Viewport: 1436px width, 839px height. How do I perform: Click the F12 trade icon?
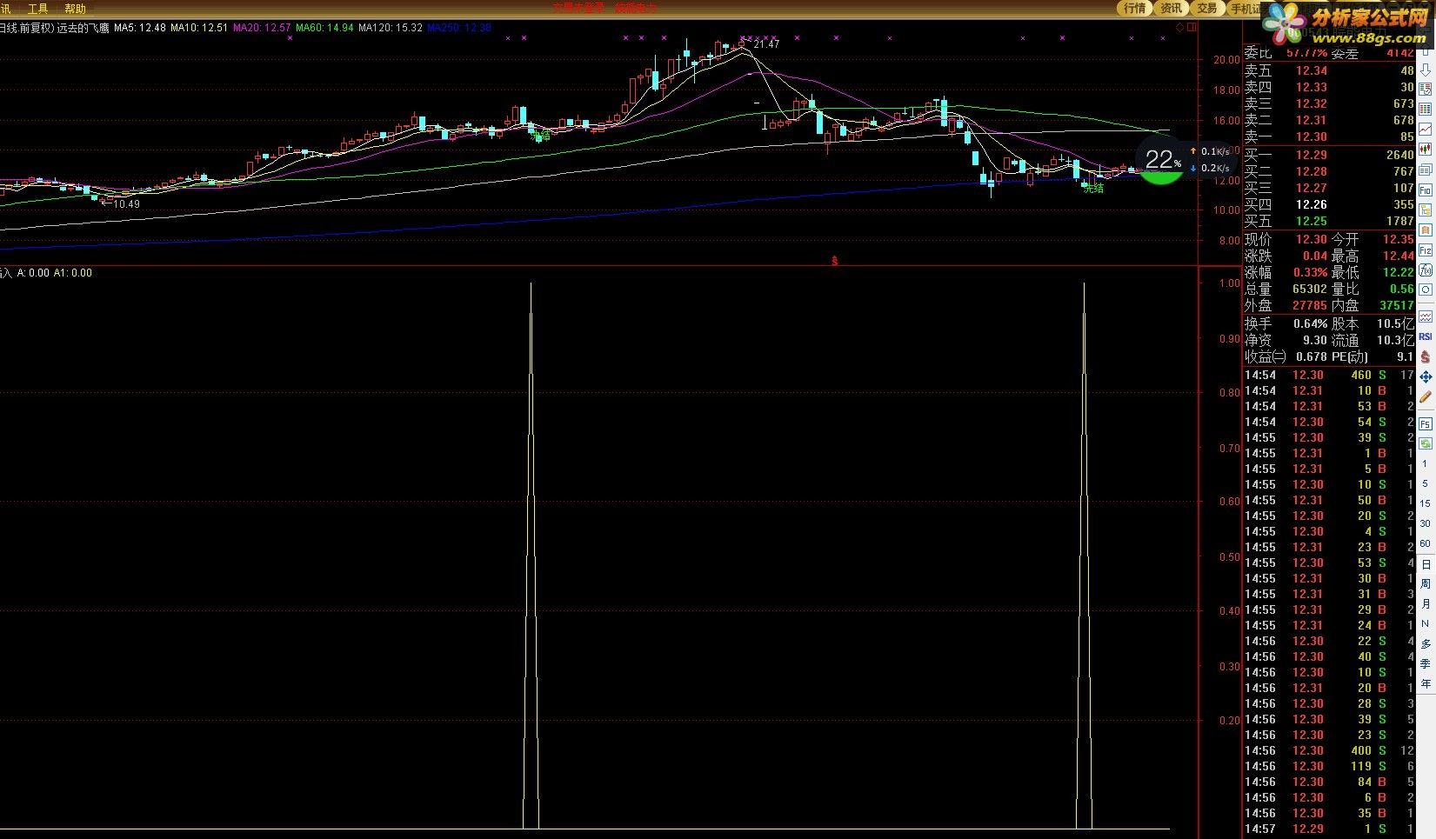coord(1426,250)
